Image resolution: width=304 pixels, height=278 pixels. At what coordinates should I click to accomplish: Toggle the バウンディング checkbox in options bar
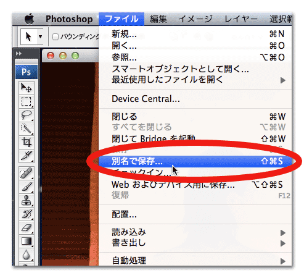pyautogui.click(x=55, y=37)
